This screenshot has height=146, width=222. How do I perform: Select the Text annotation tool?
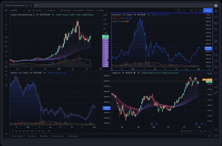(6, 33)
